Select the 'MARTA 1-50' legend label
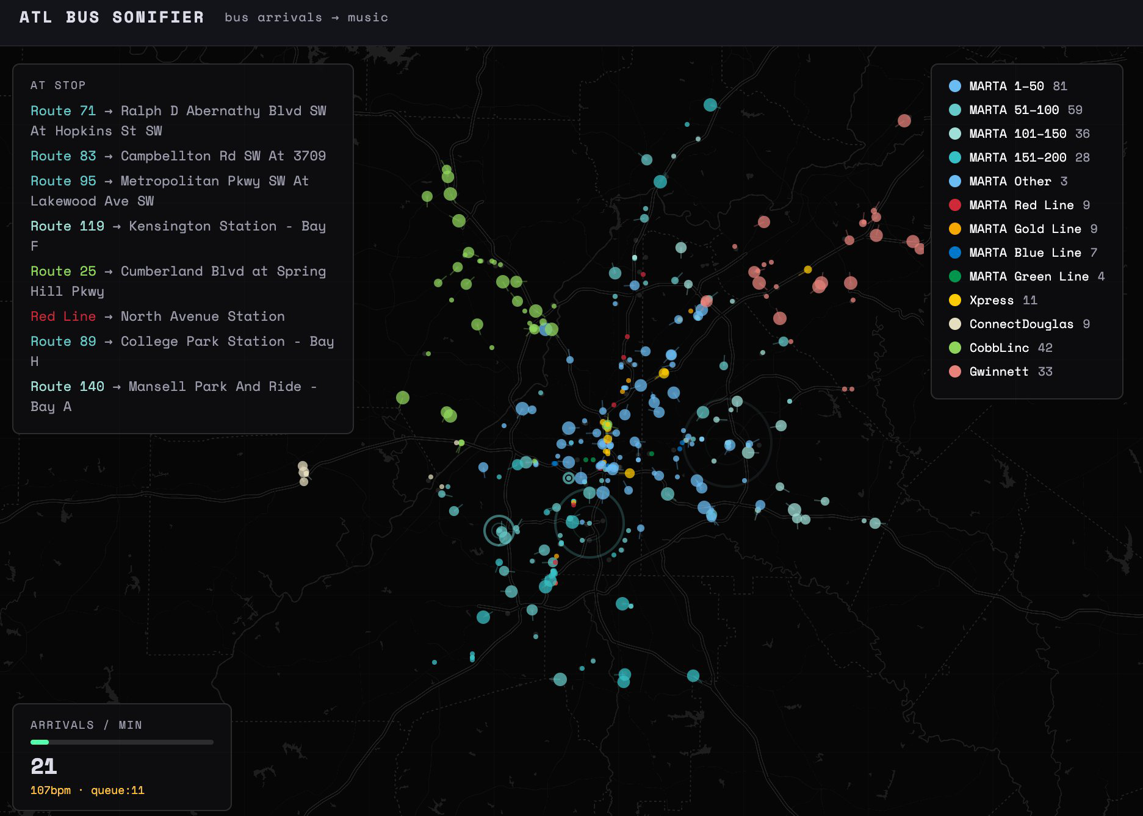This screenshot has height=816, width=1143. coord(1006,86)
